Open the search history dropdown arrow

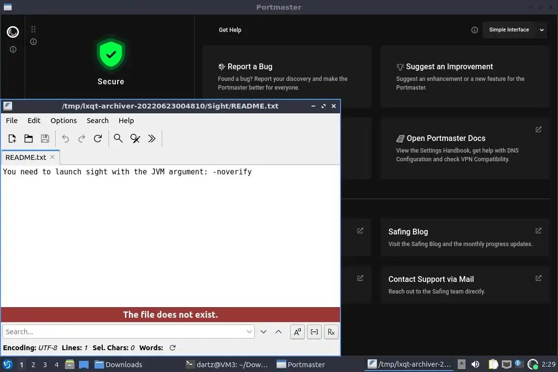pos(249,332)
